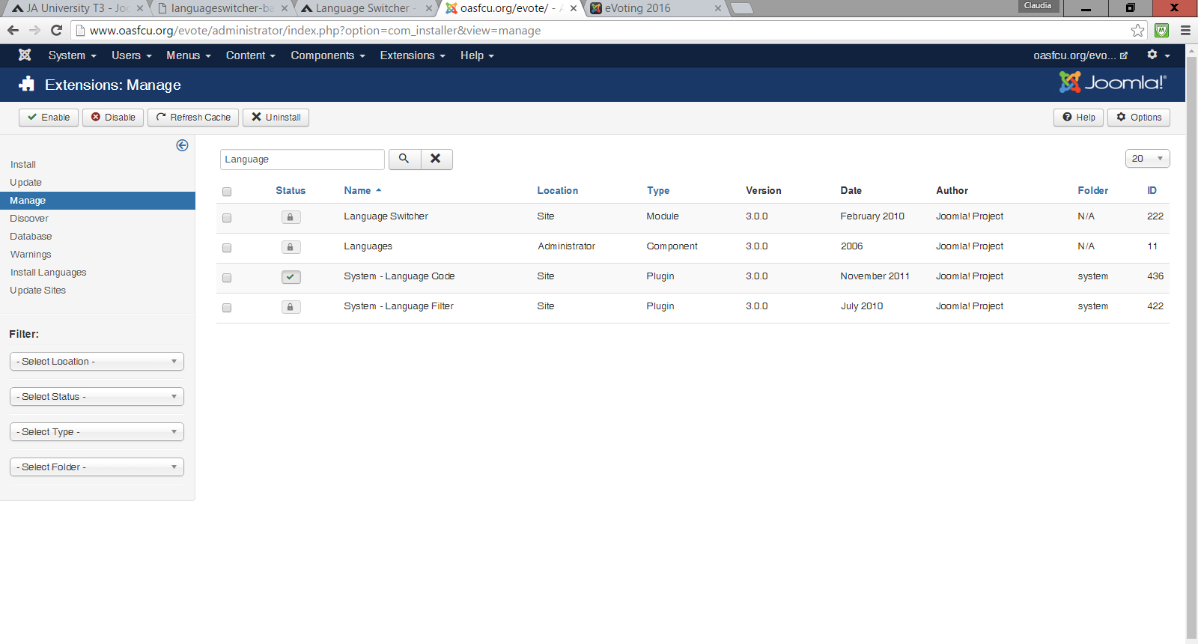Open the Help menu in top bar
The image size is (1198, 644).
point(477,55)
